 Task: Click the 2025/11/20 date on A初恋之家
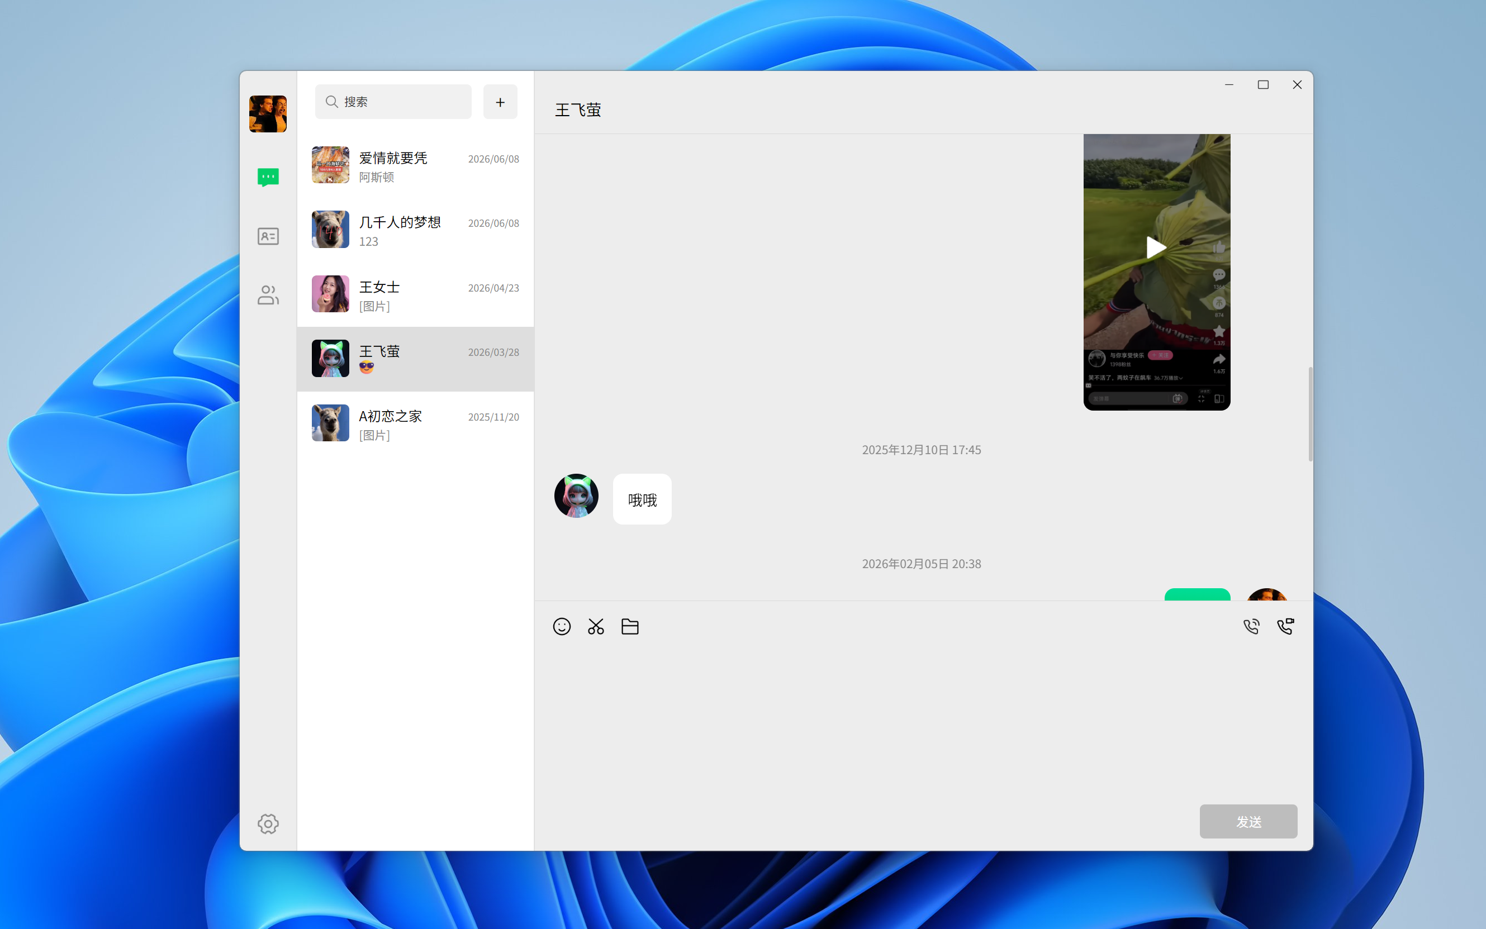(493, 417)
